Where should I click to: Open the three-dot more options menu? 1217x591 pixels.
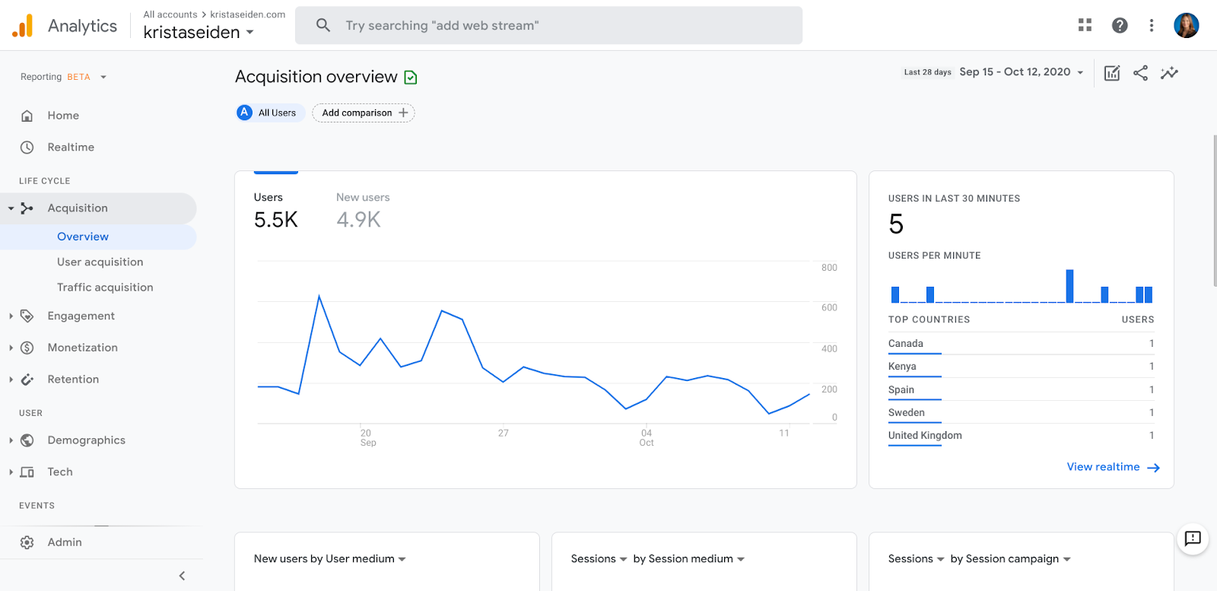click(x=1152, y=25)
